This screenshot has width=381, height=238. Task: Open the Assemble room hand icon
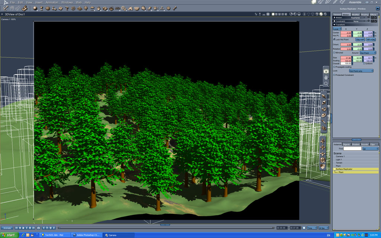coord(314,2)
